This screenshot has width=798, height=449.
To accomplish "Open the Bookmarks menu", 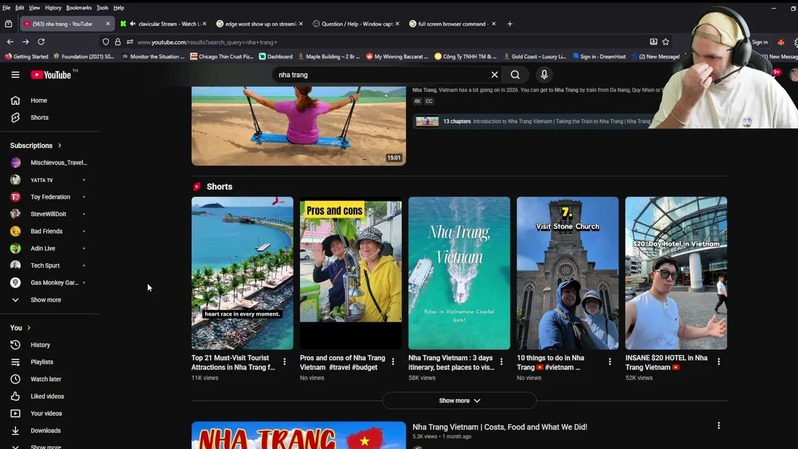I will click(79, 7).
